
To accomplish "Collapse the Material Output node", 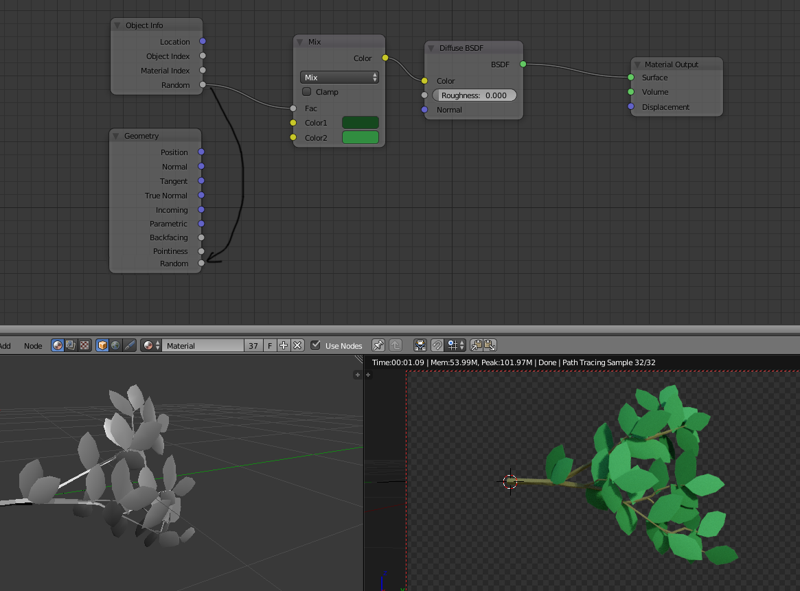I will coord(637,65).
